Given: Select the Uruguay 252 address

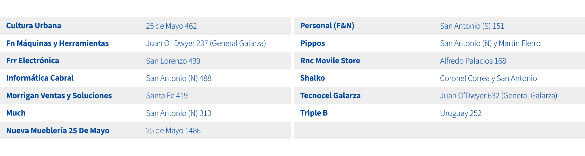Looking at the screenshot, I should [461, 113].
